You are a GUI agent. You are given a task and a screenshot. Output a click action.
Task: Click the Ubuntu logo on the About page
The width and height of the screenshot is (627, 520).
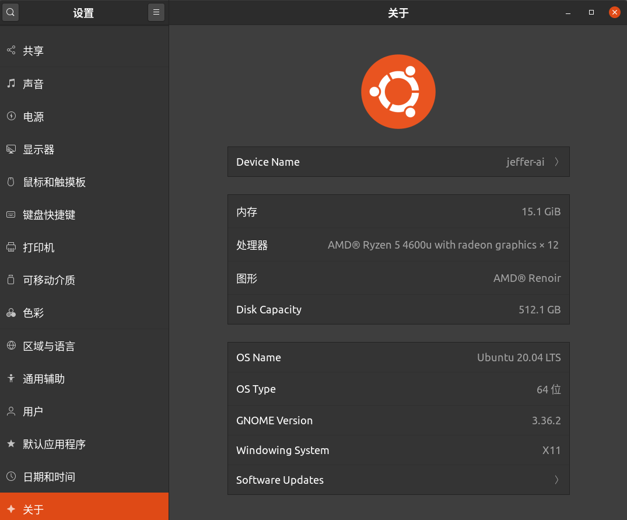coord(398,92)
